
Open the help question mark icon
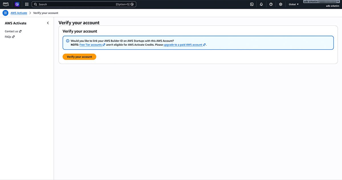point(271,4)
